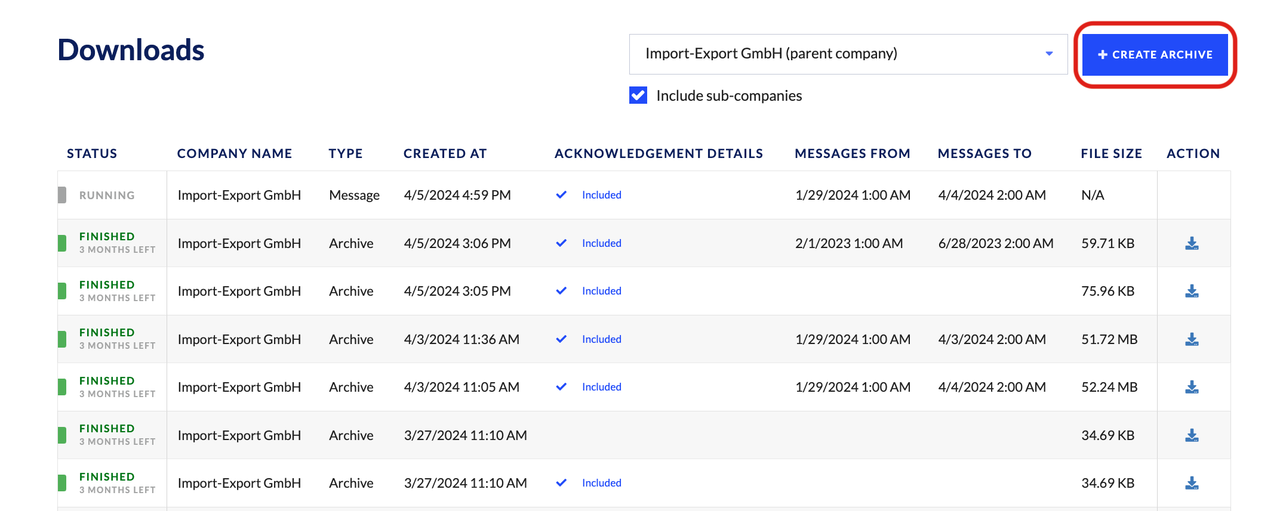Open Included link for 52.24 MB archive

coord(601,387)
